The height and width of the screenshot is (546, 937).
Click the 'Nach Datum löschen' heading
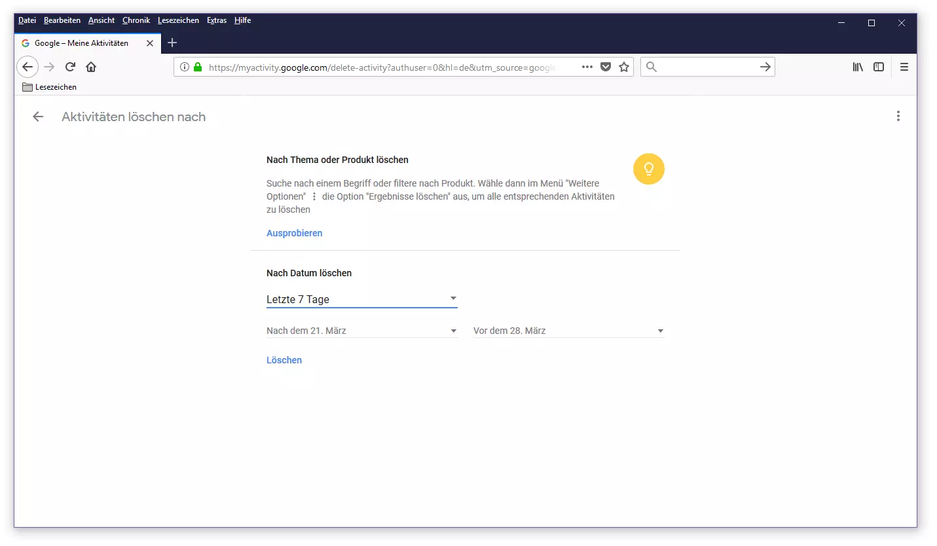309,273
